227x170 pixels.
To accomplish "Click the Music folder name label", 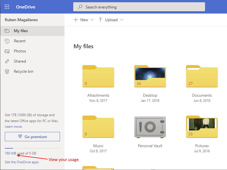I will (x=98, y=146).
